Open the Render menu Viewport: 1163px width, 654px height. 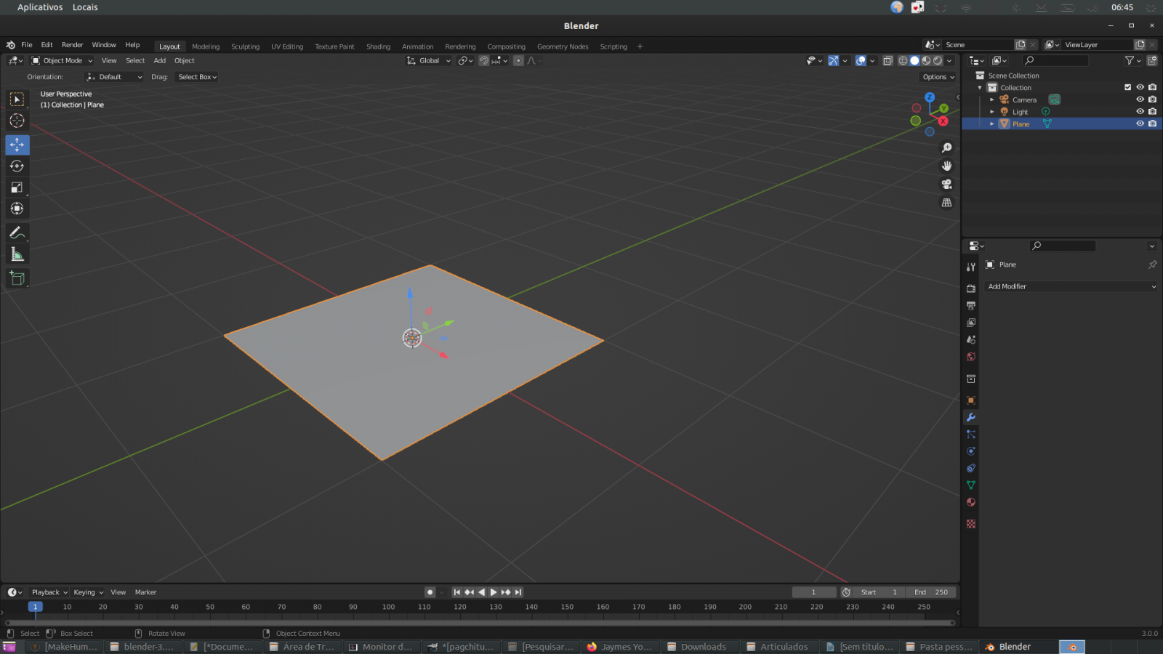(x=73, y=45)
